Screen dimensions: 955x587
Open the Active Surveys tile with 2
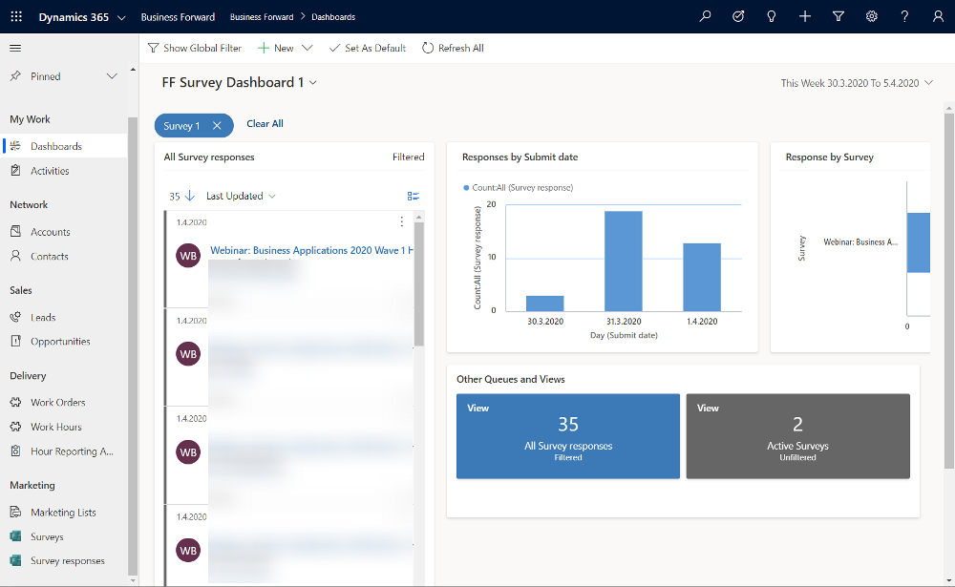point(797,436)
